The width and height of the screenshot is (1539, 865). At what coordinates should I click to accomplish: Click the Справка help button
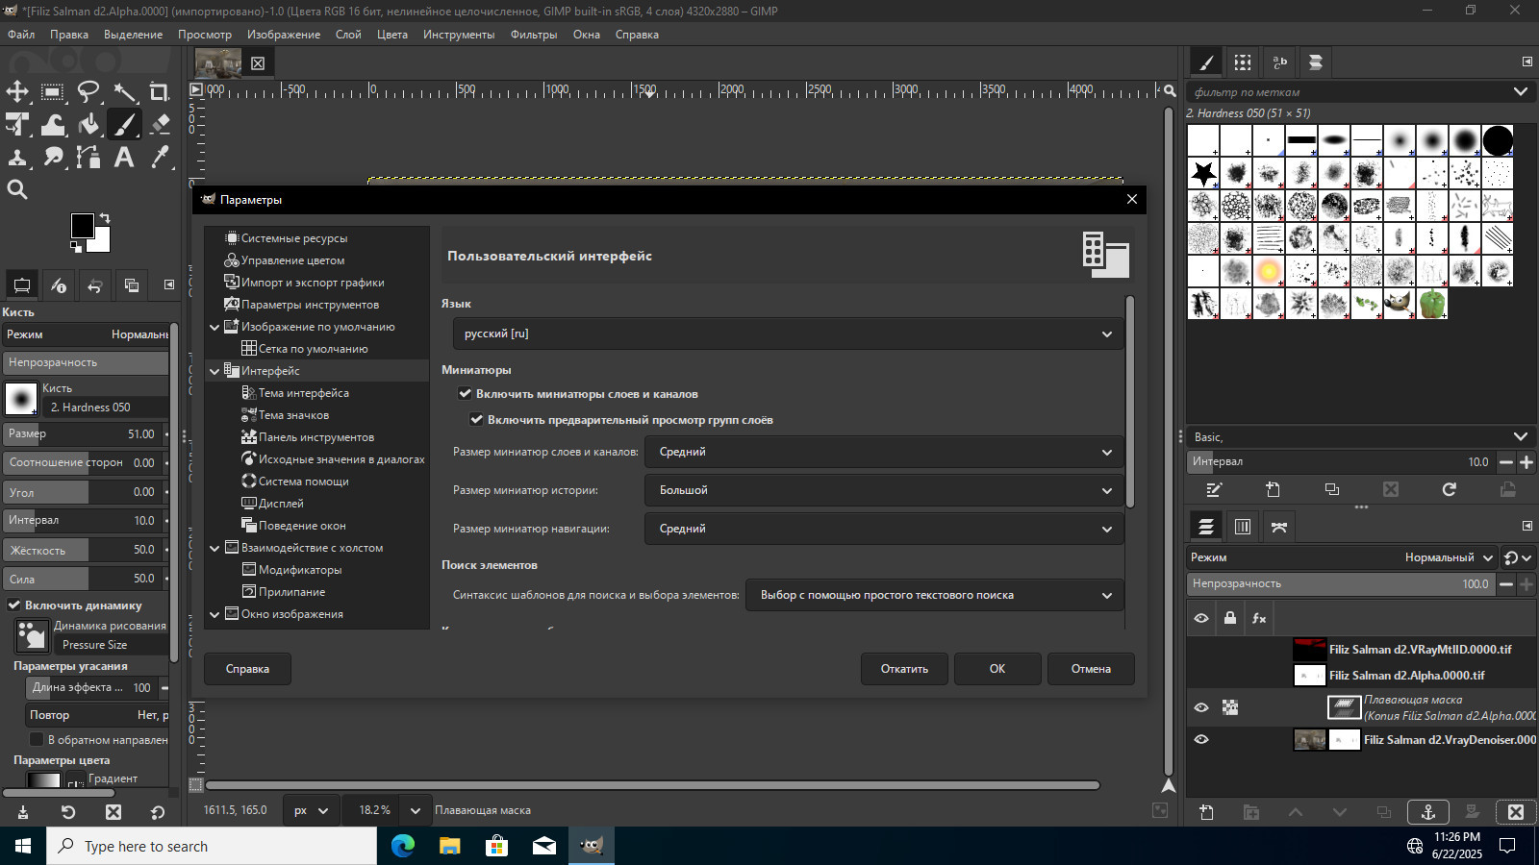click(247, 669)
